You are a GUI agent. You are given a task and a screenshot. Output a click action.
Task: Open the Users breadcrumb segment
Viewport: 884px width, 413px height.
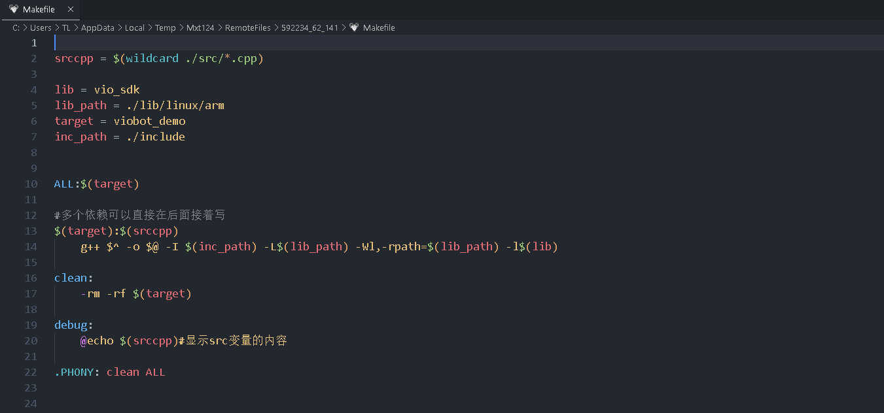point(41,28)
